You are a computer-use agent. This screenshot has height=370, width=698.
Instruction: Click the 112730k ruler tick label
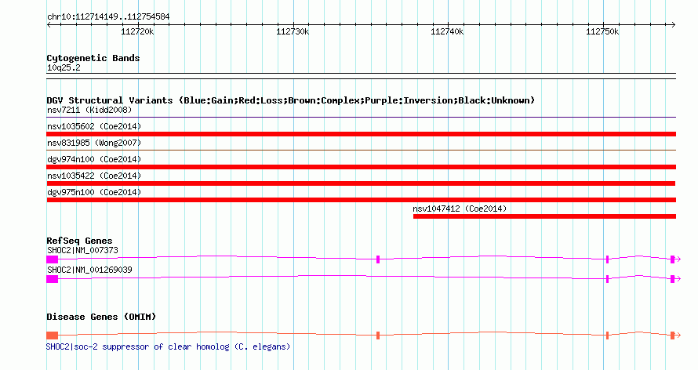coord(293,31)
